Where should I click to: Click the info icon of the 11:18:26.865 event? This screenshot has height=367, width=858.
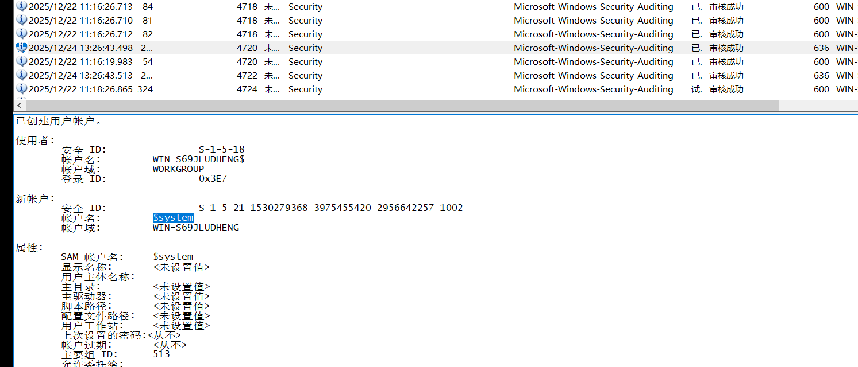click(22, 89)
